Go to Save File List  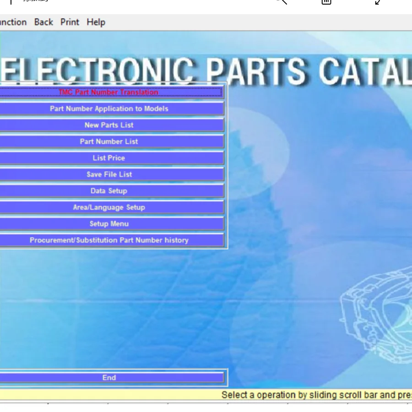109,174
